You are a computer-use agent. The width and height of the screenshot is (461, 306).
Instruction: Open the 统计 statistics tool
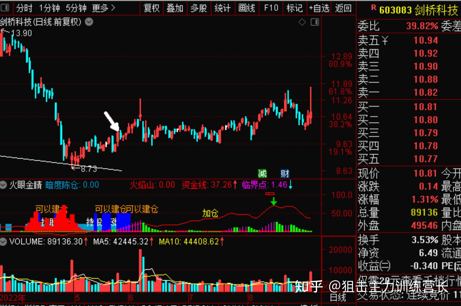click(222, 8)
